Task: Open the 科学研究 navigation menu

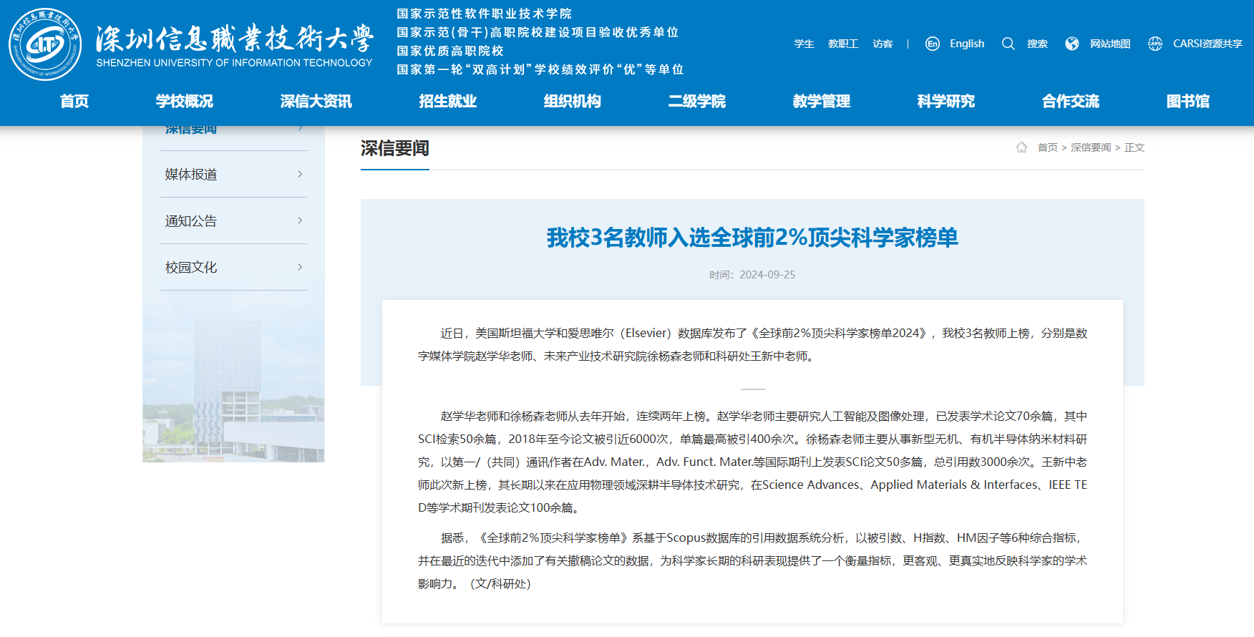Action: click(946, 102)
